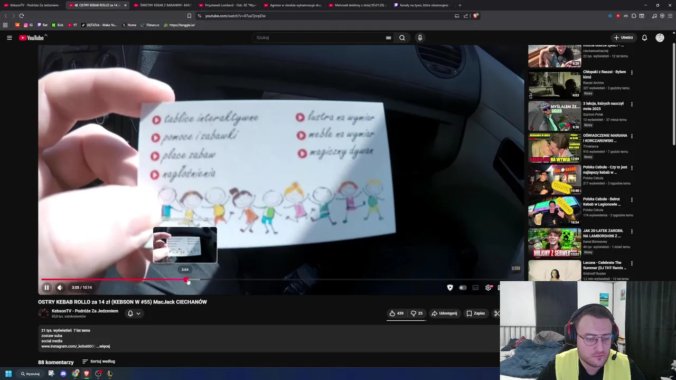Open the TikTok - Make Yo... bookmark
676x380 pixels.
click(x=99, y=25)
